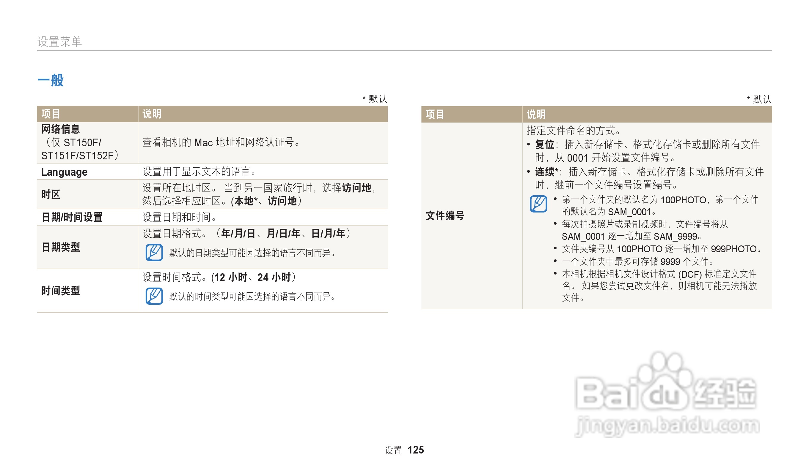Select the 日期/时间设置 row label

pyautogui.click(x=72, y=217)
